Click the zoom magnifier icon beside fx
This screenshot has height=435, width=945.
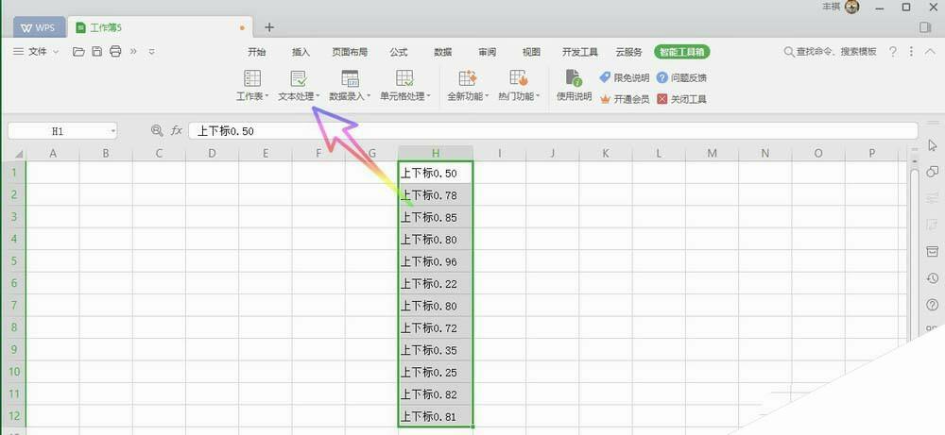click(157, 130)
